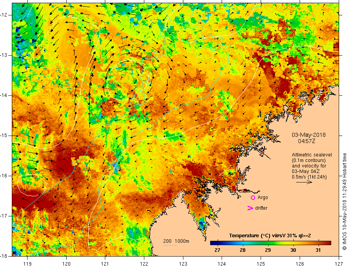Click the color bar value 27
The width and height of the screenshot is (347, 268).
pos(217,250)
